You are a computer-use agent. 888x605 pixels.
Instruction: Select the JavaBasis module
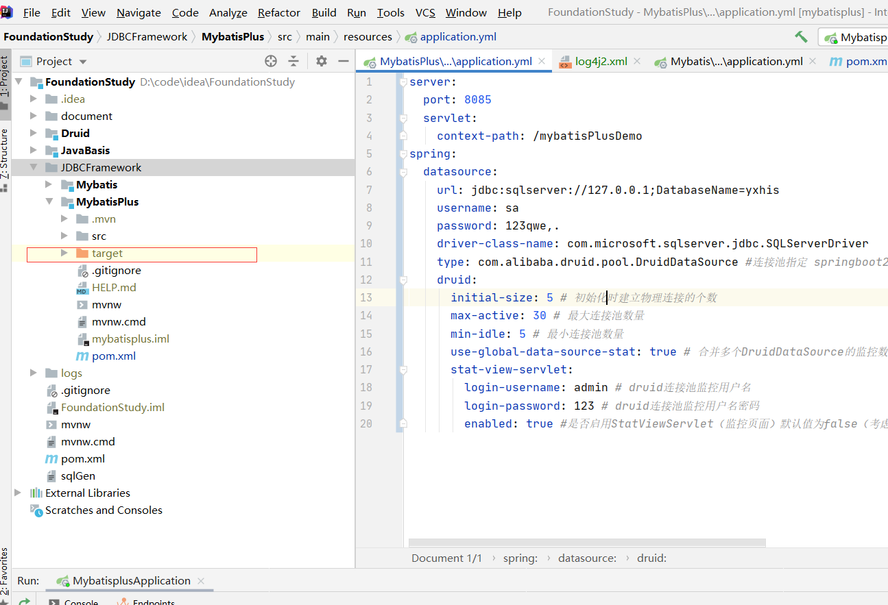click(85, 150)
